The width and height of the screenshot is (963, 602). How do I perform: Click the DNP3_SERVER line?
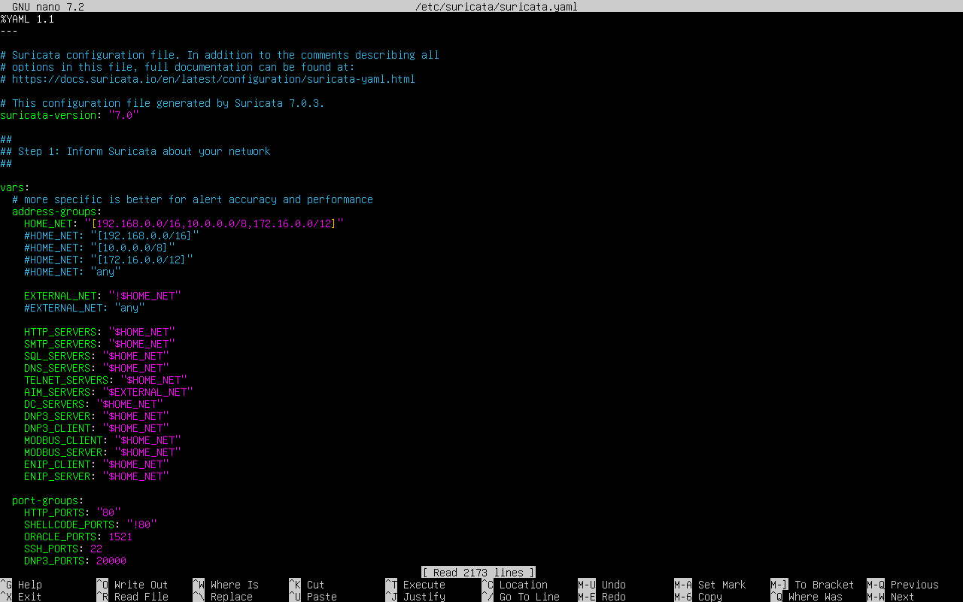pos(96,416)
